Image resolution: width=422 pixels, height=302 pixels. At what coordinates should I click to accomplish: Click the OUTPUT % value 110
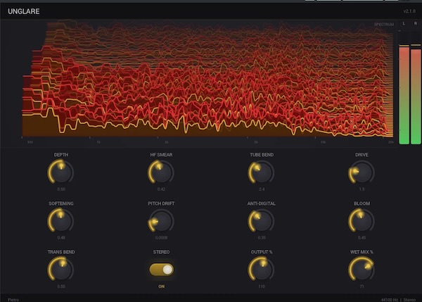click(x=262, y=287)
